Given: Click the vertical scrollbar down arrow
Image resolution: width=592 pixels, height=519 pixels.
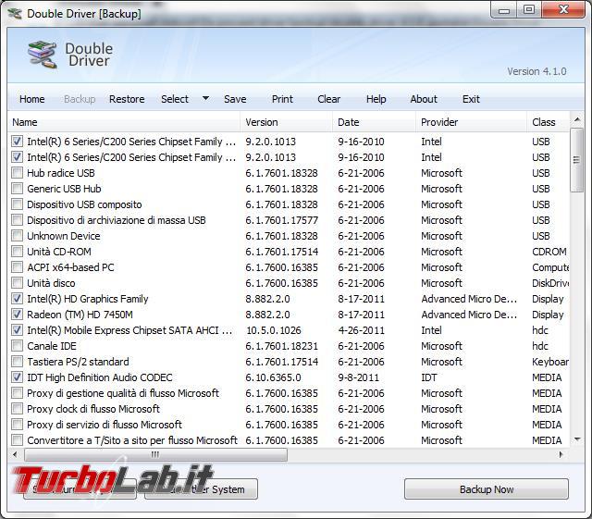Looking at the screenshot, I should point(576,439).
